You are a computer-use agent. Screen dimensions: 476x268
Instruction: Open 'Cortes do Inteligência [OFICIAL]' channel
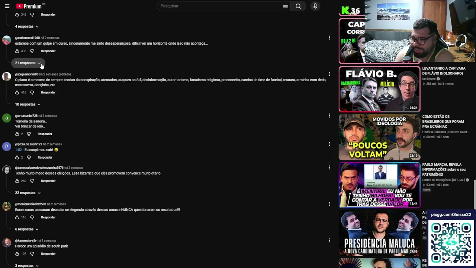443,180
